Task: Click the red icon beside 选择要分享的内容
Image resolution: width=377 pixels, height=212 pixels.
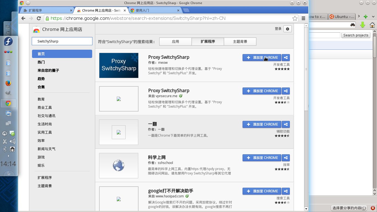Action: click(373, 208)
